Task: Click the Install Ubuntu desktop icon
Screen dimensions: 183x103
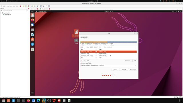Action: (x=76, y=33)
